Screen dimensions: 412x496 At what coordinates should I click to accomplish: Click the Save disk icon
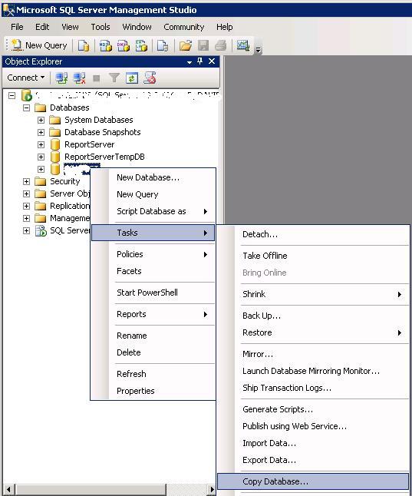203,45
